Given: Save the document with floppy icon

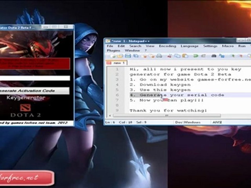Looking at the screenshot, I should coord(128,56).
